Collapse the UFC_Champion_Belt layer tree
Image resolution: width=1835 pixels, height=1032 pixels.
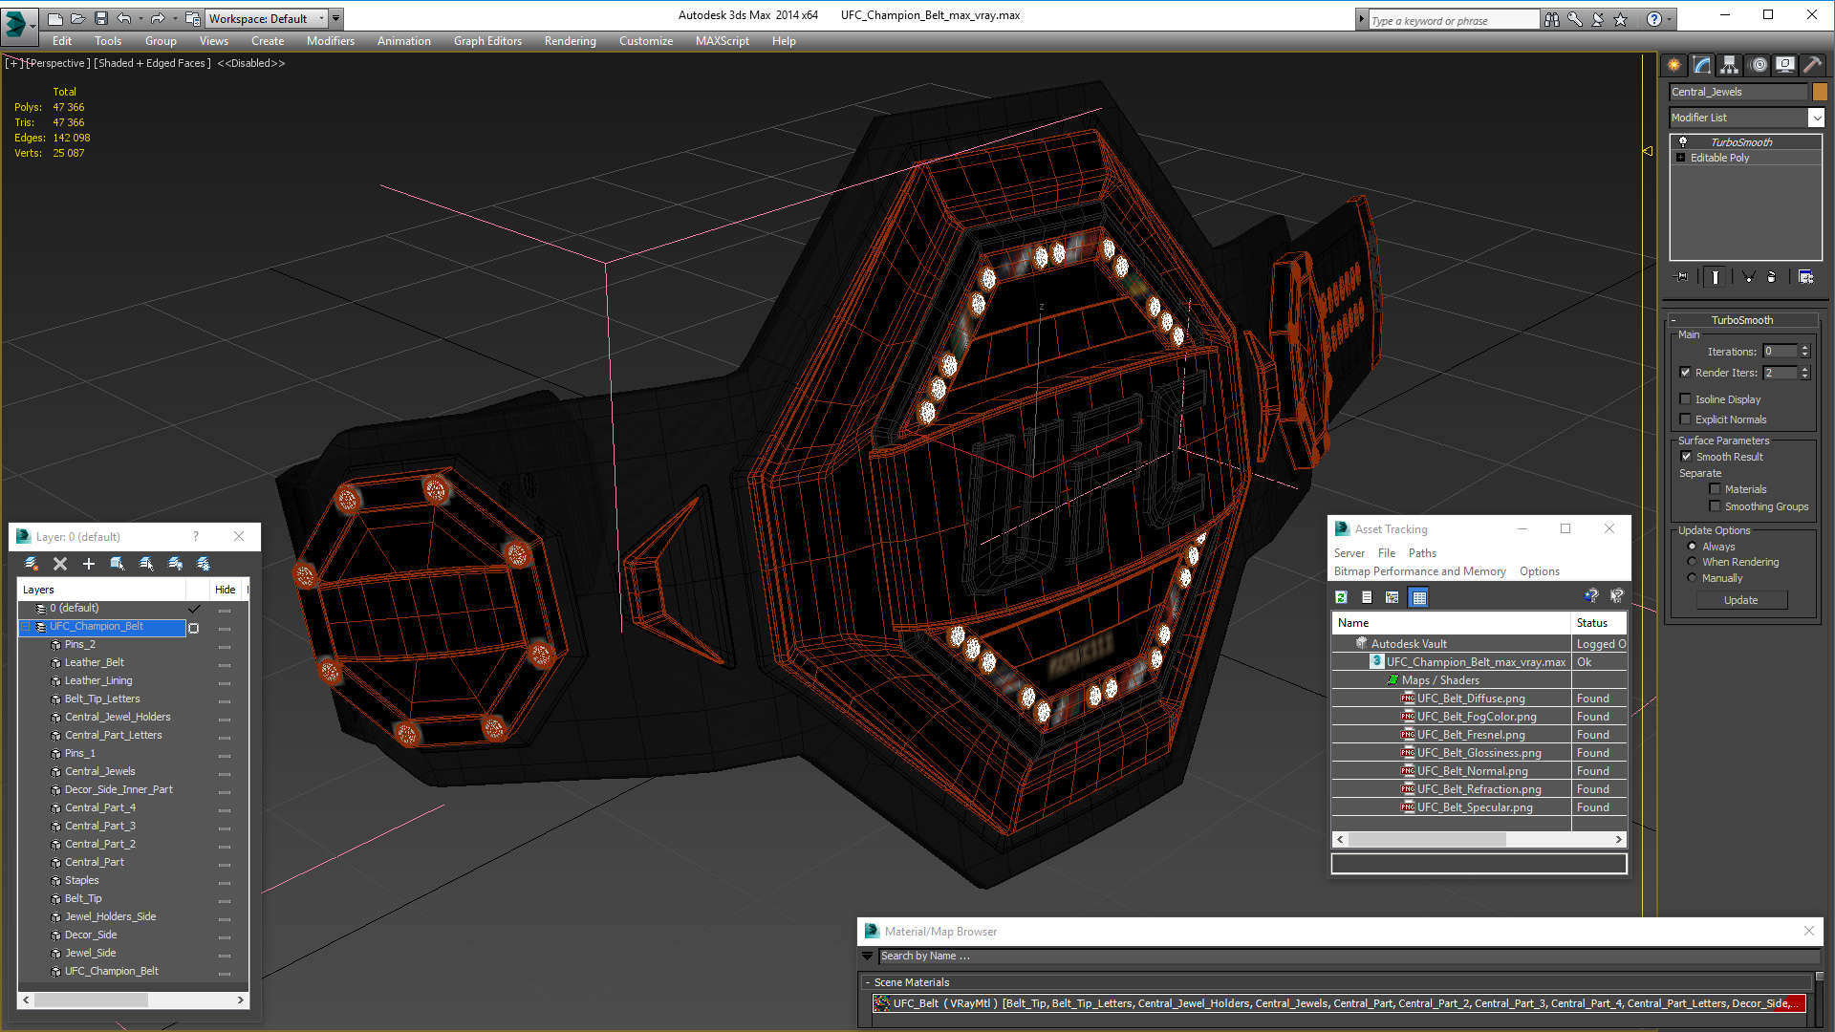tap(26, 627)
